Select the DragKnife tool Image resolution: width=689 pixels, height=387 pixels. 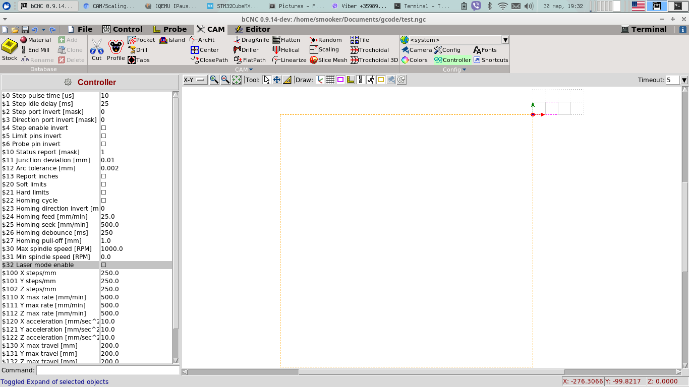point(251,40)
